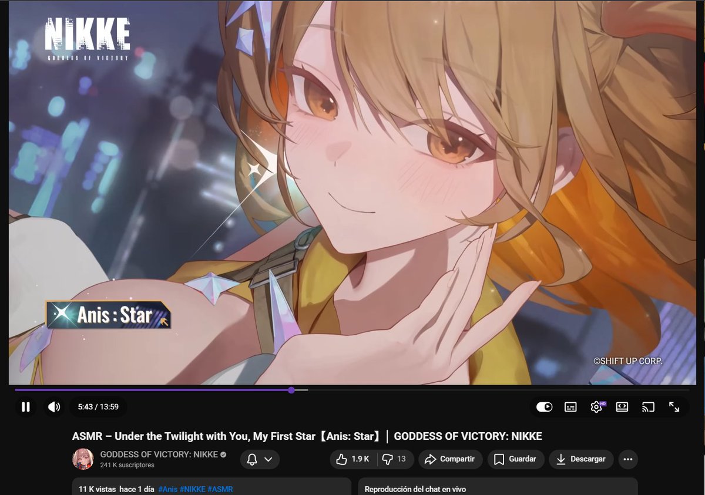The image size is (705, 495).
Task: Enter fullscreen mode
Action: tap(674, 407)
